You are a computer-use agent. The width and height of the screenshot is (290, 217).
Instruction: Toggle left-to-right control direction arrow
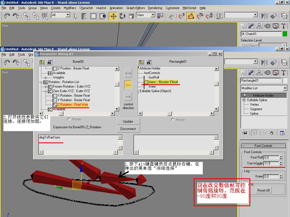128,97
